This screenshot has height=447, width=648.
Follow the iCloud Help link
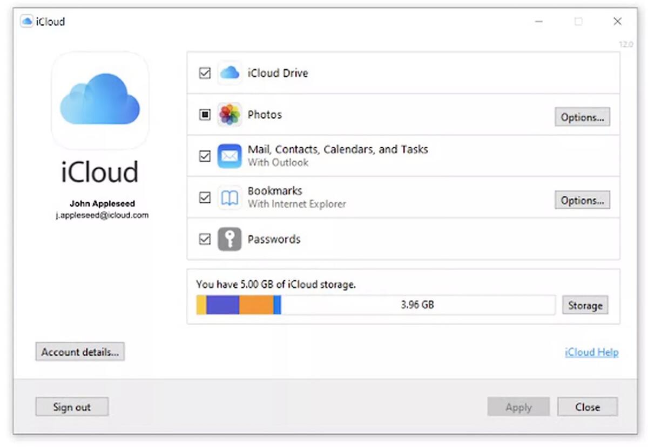[x=591, y=352]
